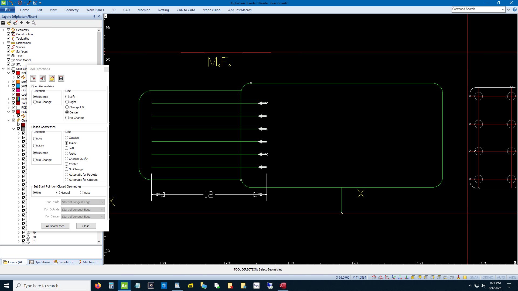Click the save floppy icon in Tool Directions

click(x=61, y=78)
